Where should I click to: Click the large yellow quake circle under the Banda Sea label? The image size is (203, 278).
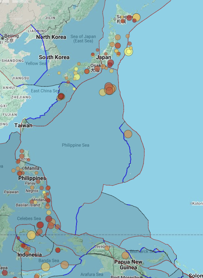point(46,267)
